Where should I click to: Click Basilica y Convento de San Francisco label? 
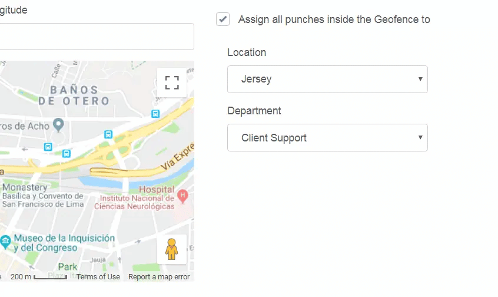point(43,200)
